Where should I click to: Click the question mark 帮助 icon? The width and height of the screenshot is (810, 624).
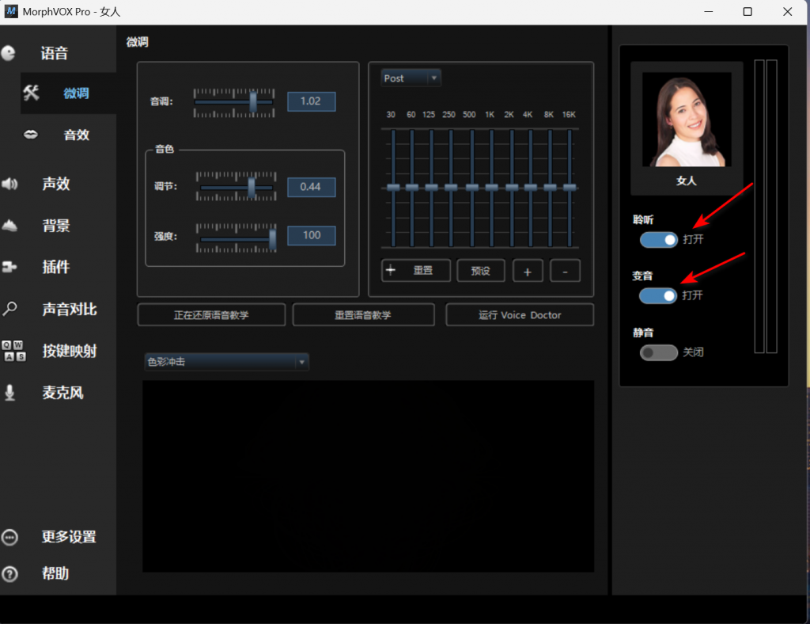9,573
